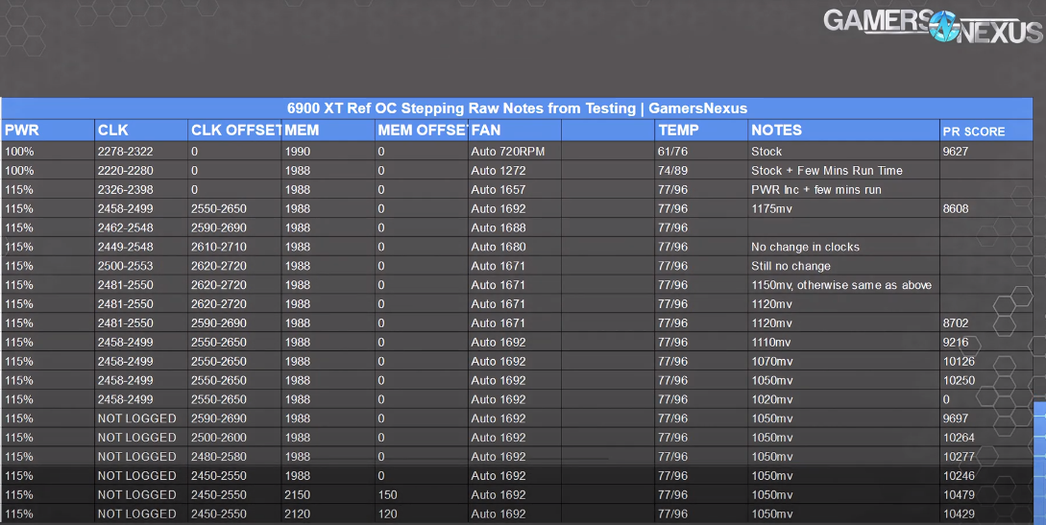Click the PR score 8702
The width and height of the screenshot is (1046, 525).
tap(956, 323)
